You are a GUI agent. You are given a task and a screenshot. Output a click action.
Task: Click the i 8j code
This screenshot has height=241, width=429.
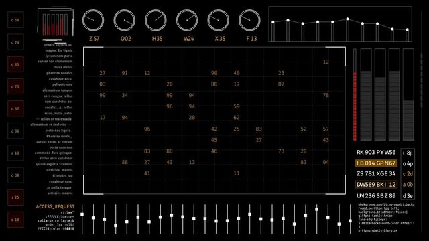407,153
